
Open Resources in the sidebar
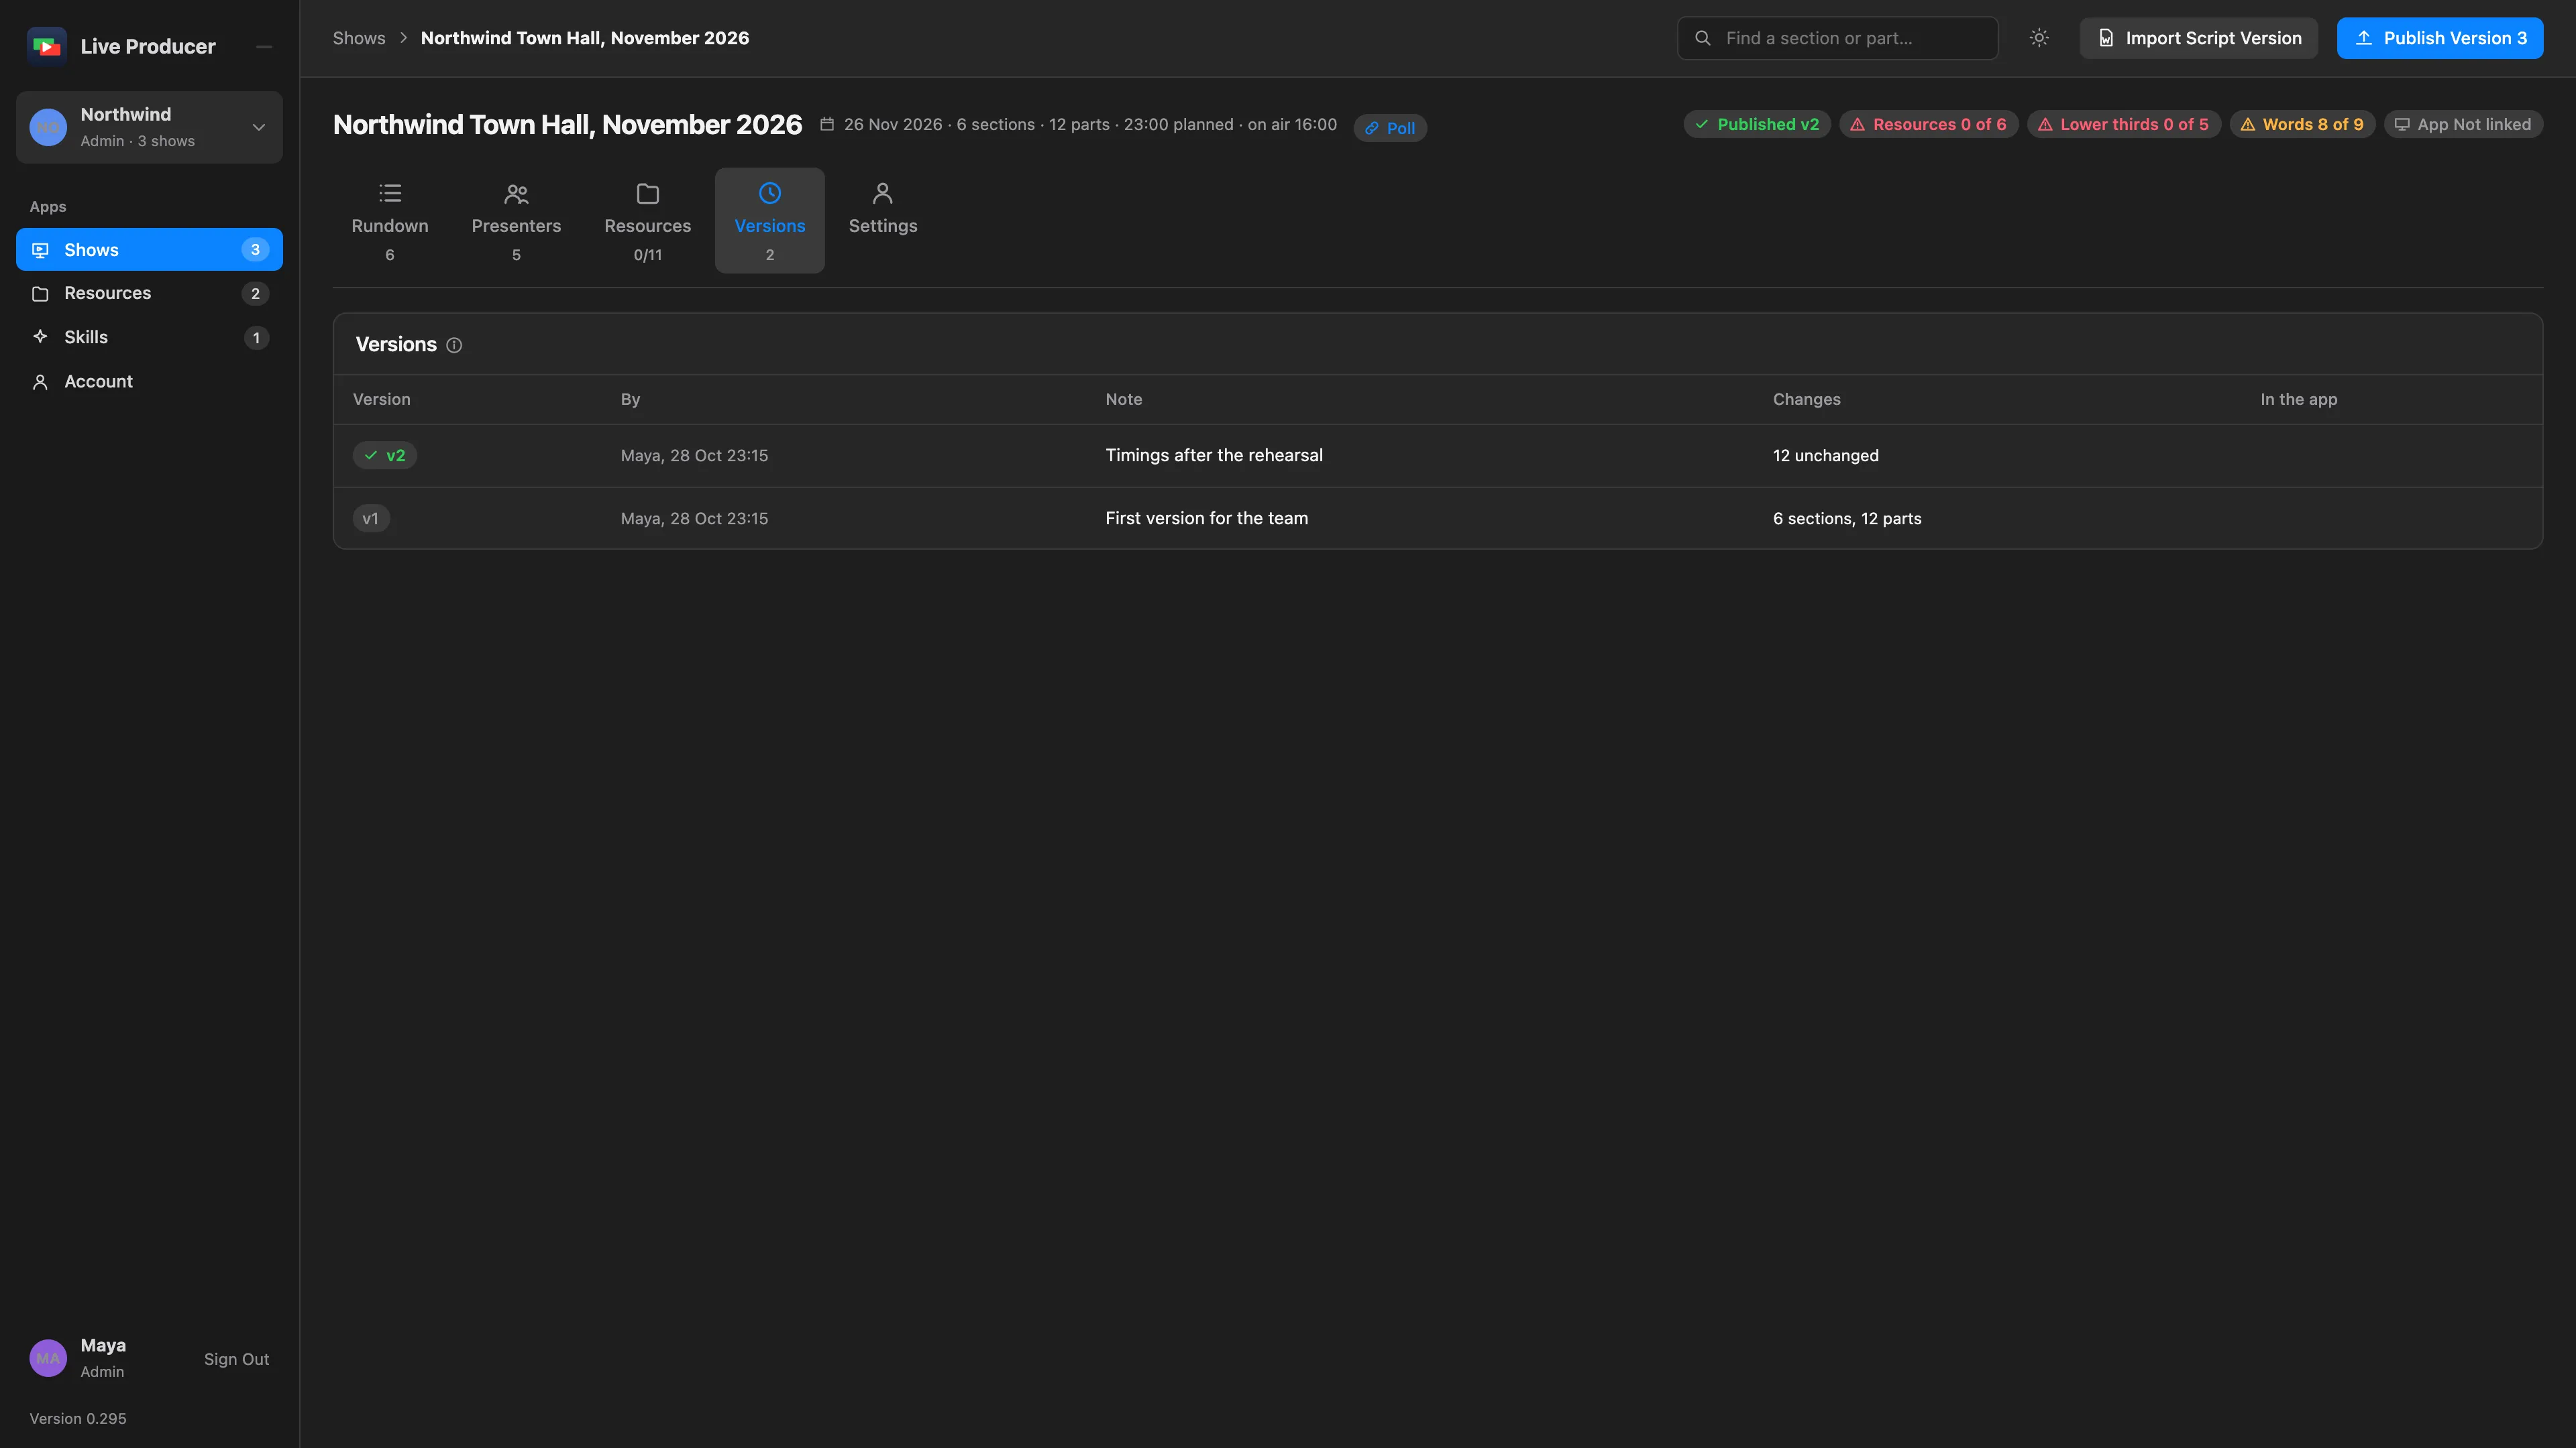click(x=149, y=293)
